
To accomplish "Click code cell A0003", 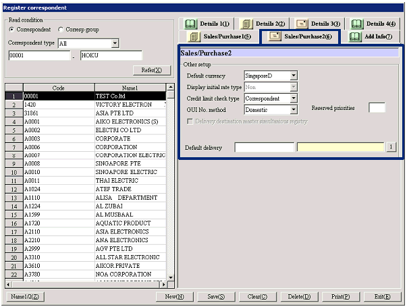I will tap(59, 138).
